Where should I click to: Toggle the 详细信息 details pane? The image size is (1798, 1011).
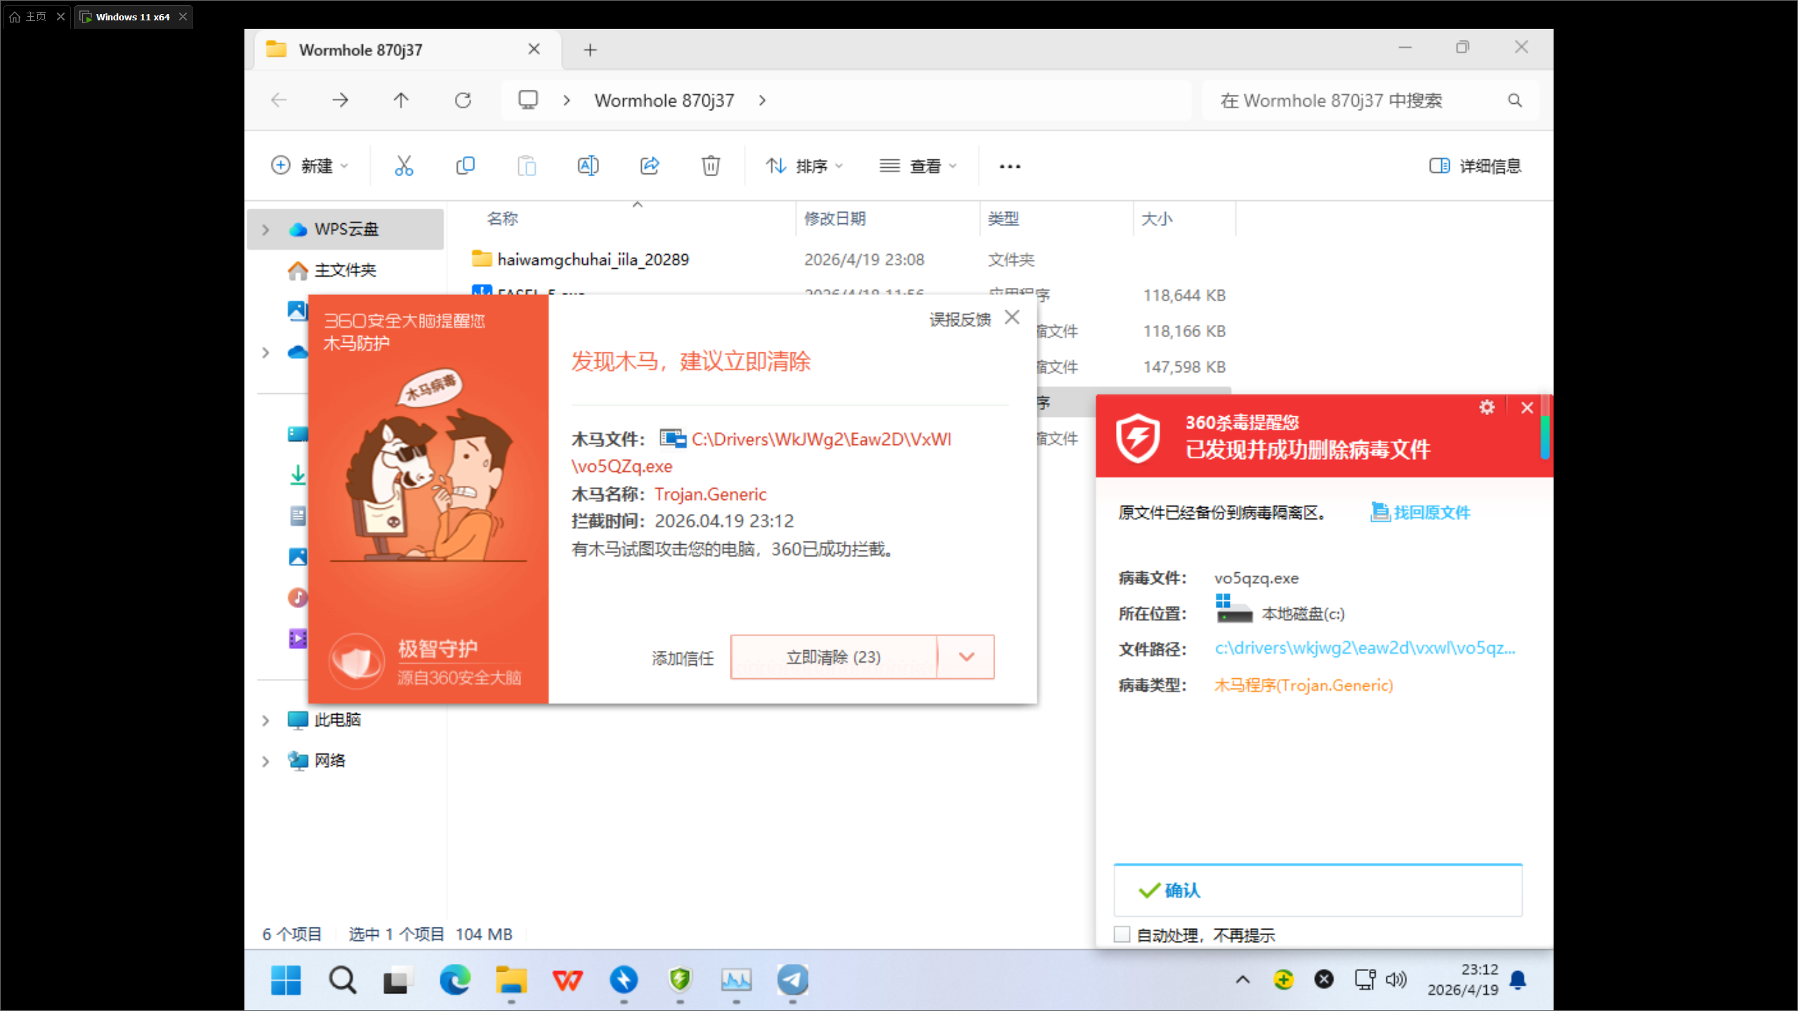(1476, 166)
